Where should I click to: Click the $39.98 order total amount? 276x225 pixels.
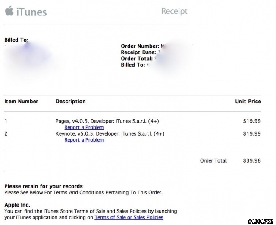(x=252, y=161)
